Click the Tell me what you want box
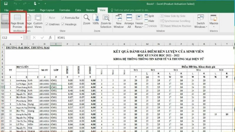235x132 pixels. point(130,10)
